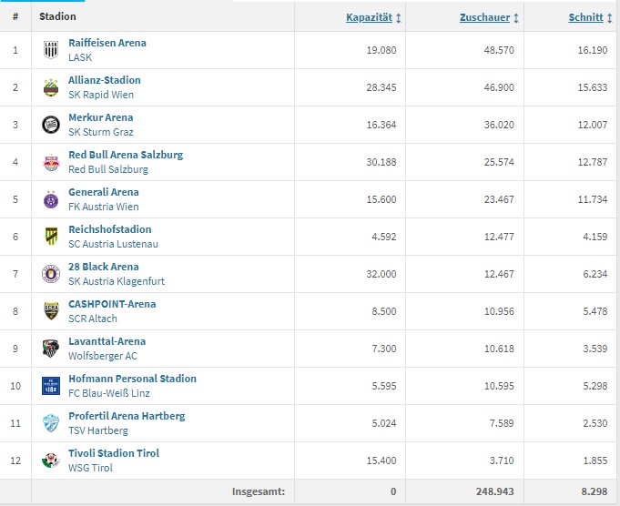This screenshot has height=506, width=620.
Task: Open the Merkur Arena stadium link
Action: (101, 117)
